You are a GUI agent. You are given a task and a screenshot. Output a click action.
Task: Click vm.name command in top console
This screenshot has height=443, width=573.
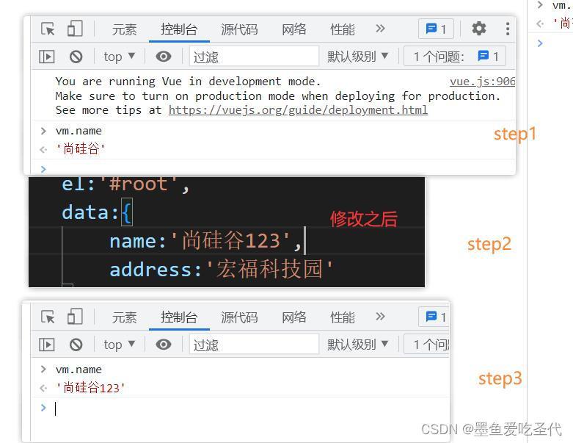pos(79,131)
